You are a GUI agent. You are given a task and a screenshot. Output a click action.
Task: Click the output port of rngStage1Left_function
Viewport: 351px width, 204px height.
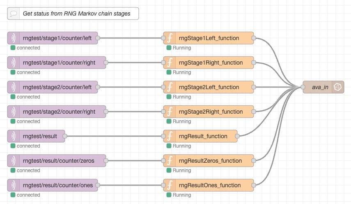[254, 38]
